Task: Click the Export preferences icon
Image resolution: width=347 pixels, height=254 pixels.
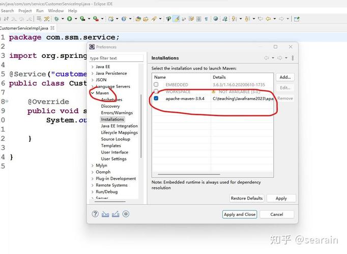Action: point(115,214)
